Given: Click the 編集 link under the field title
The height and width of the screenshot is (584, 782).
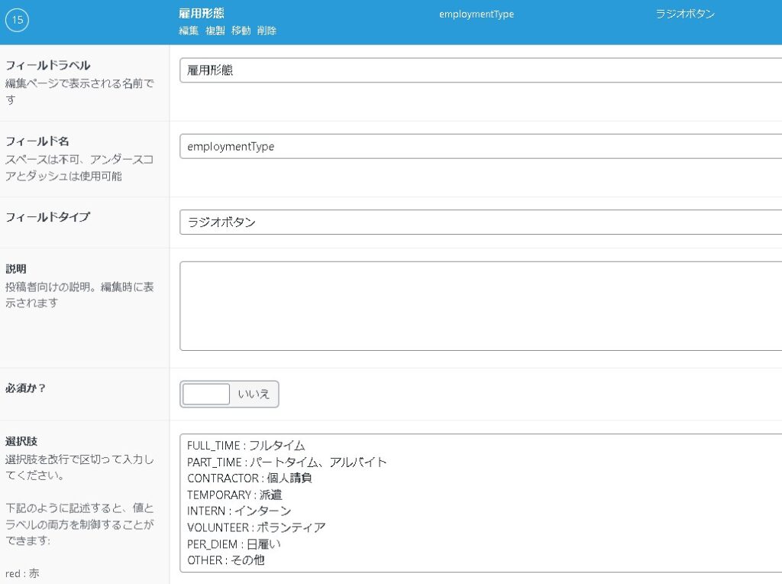Looking at the screenshot, I should point(189,31).
